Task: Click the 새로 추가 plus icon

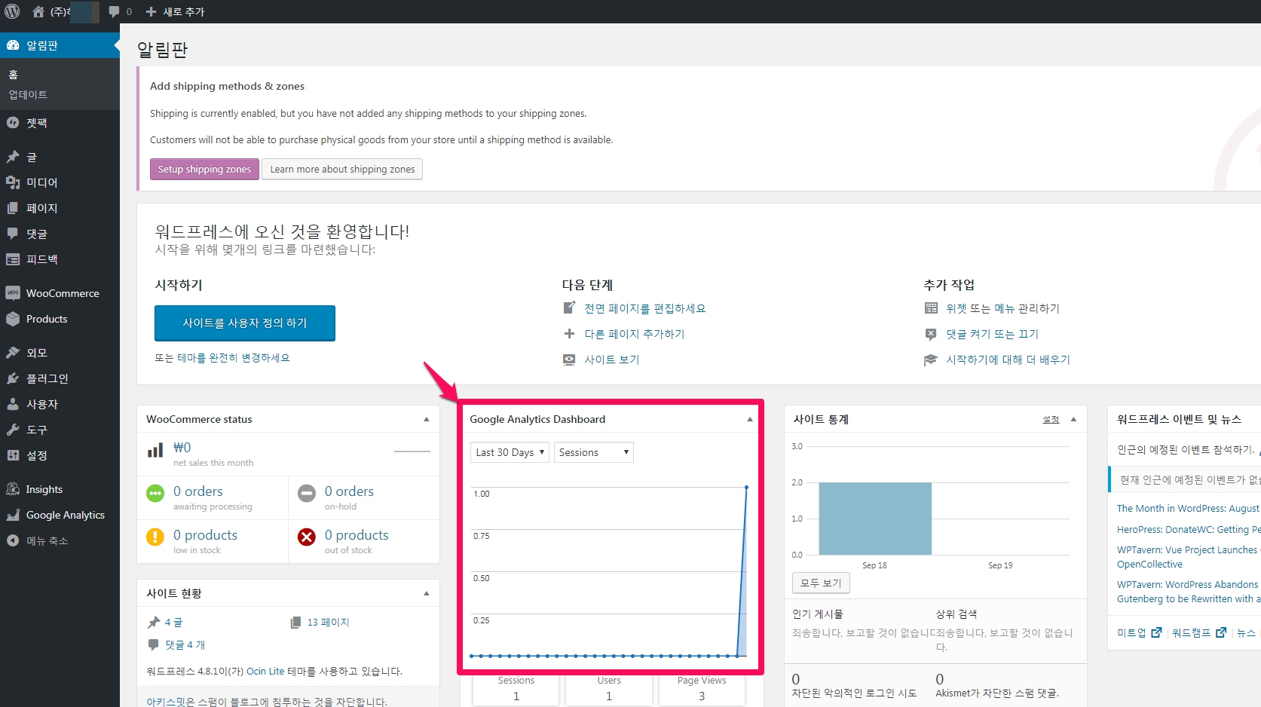Action: 151,11
